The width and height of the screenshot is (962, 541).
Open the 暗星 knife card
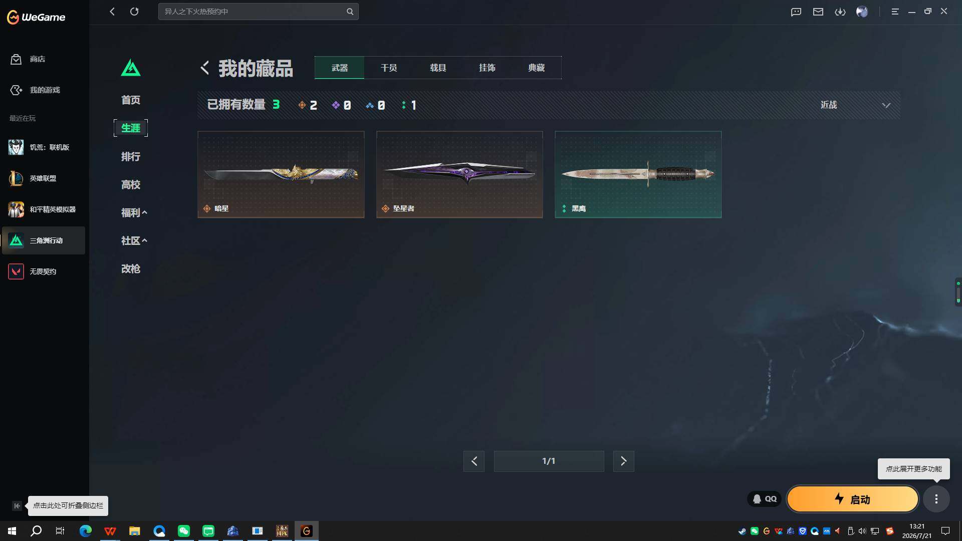coord(281,174)
